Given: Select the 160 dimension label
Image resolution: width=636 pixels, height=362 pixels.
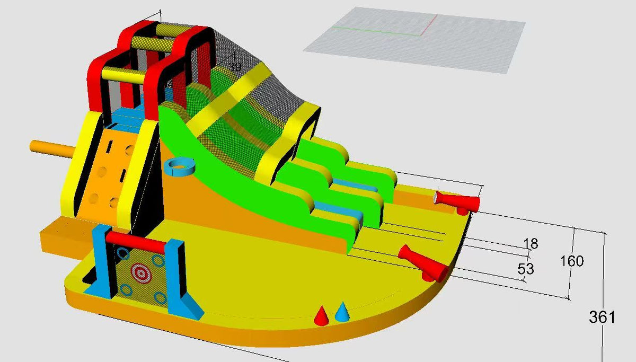Looking at the screenshot, I should (572, 261).
